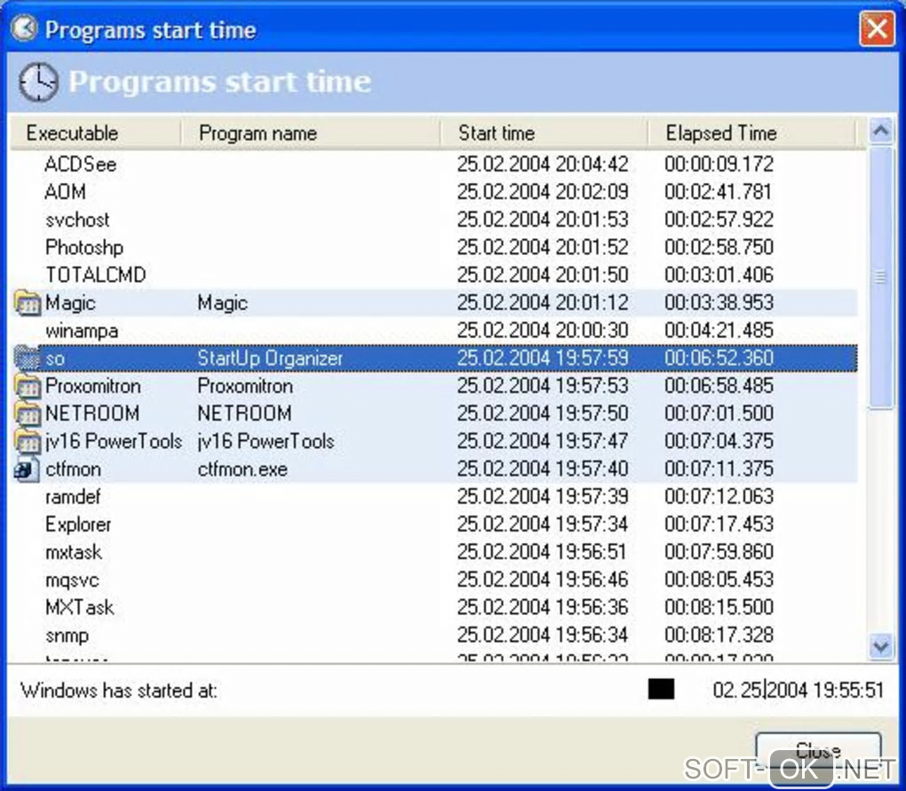
Task: Click elapsed time 00:07:01.500
Action: (x=719, y=414)
